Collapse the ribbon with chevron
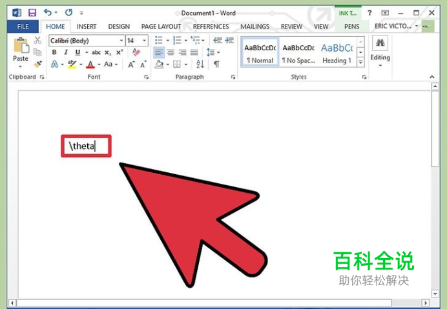The height and width of the screenshot is (309, 447). (x=432, y=77)
